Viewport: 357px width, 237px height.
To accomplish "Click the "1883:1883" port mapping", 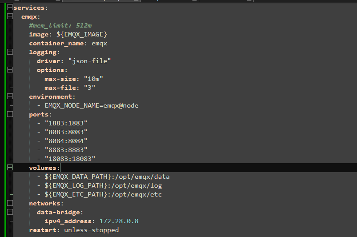I will click(66, 123).
